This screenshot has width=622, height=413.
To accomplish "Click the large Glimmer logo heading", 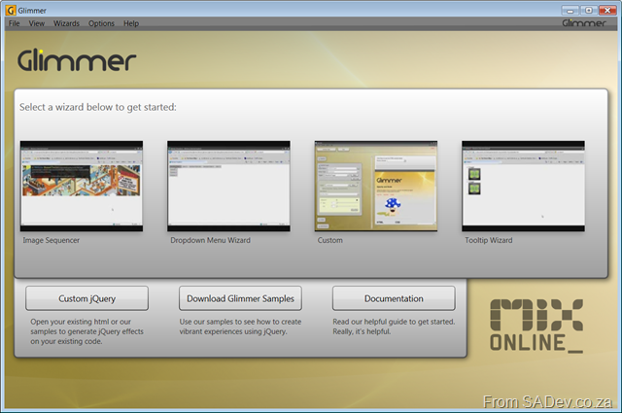I will (x=77, y=60).
